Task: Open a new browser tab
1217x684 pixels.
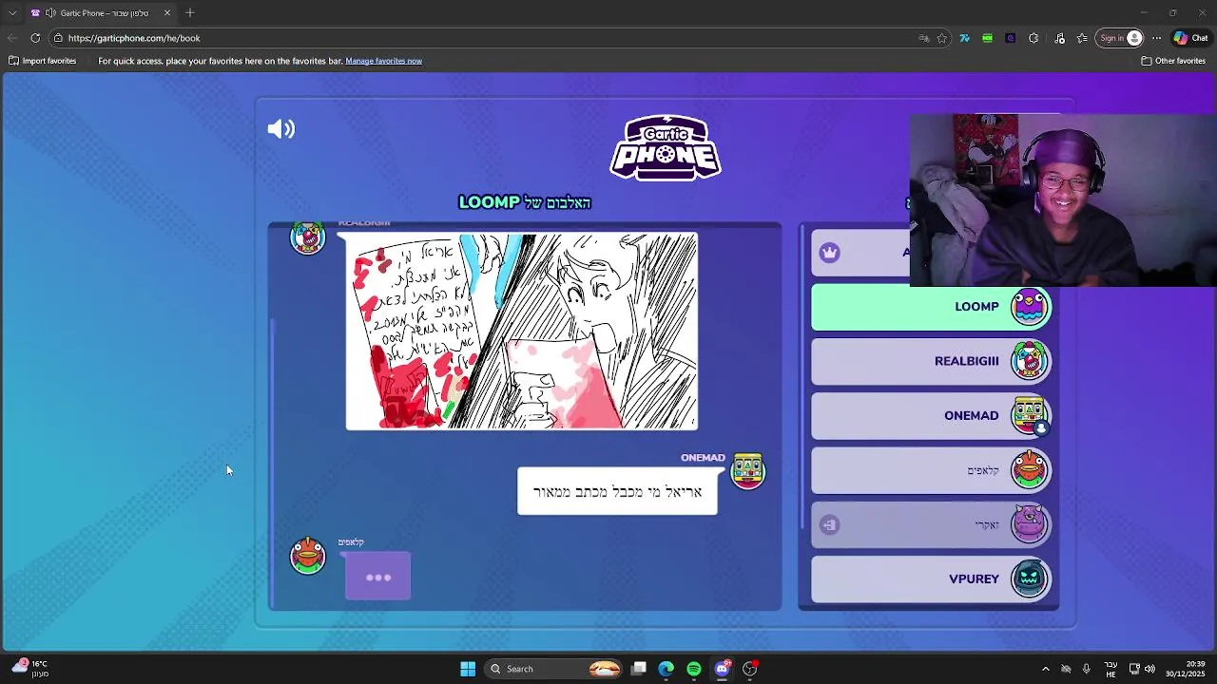Action: pyautogui.click(x=190, y=13)
